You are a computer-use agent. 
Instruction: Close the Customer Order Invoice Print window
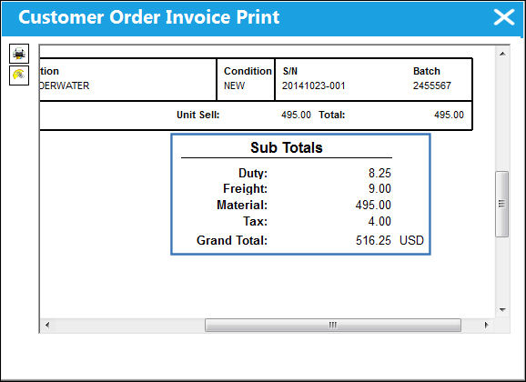tap(504, 17)
